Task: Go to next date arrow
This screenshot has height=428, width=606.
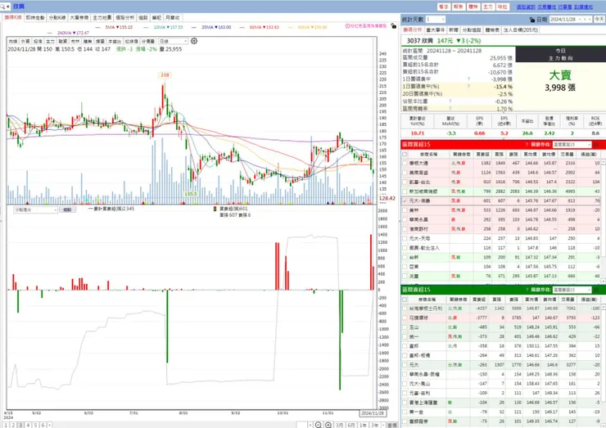Action: click(x=590, y=19)
